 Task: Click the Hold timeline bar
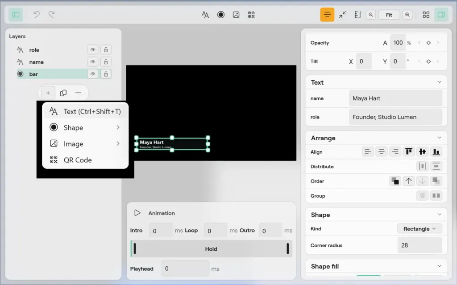pos(211,249)
